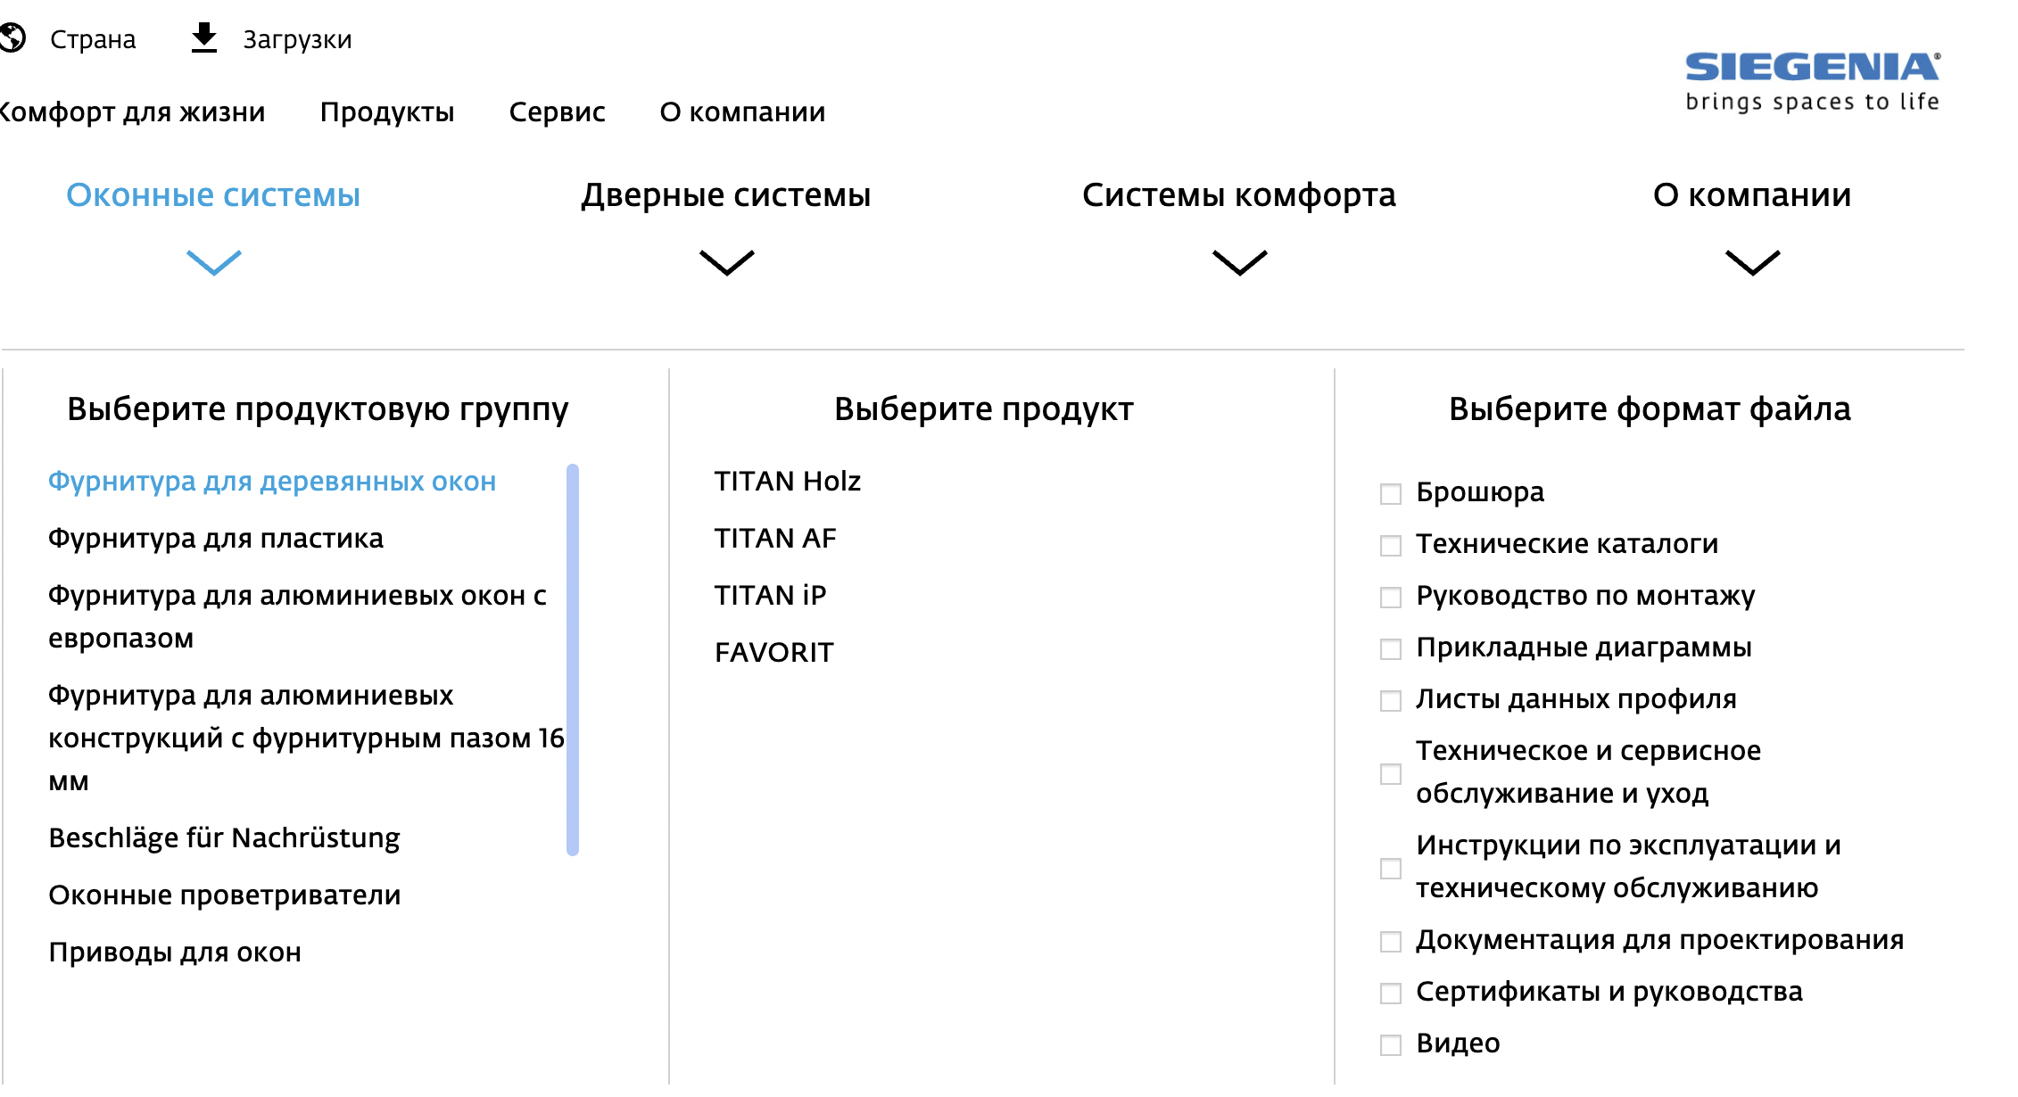Choose Фурнитура для деревянных окон
Image resolution: width=2018 pixels, height=1097 pixels.
(x=272, y=482)
